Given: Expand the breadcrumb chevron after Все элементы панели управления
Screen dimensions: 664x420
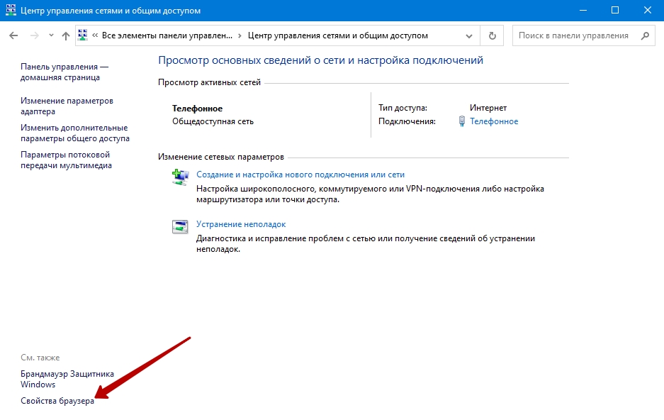Looking at the screenshot, I should [240, 35].
